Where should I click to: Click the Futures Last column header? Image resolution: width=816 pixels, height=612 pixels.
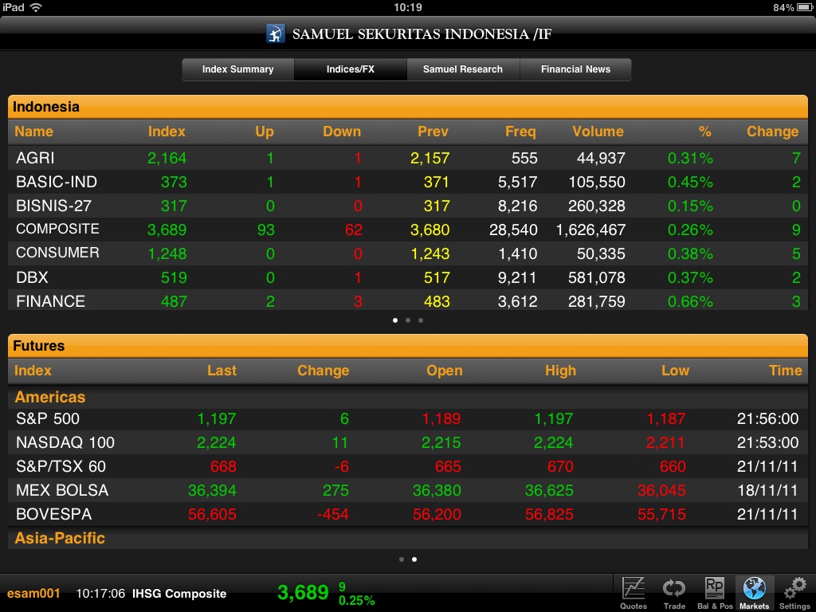(x=222, y=370)
